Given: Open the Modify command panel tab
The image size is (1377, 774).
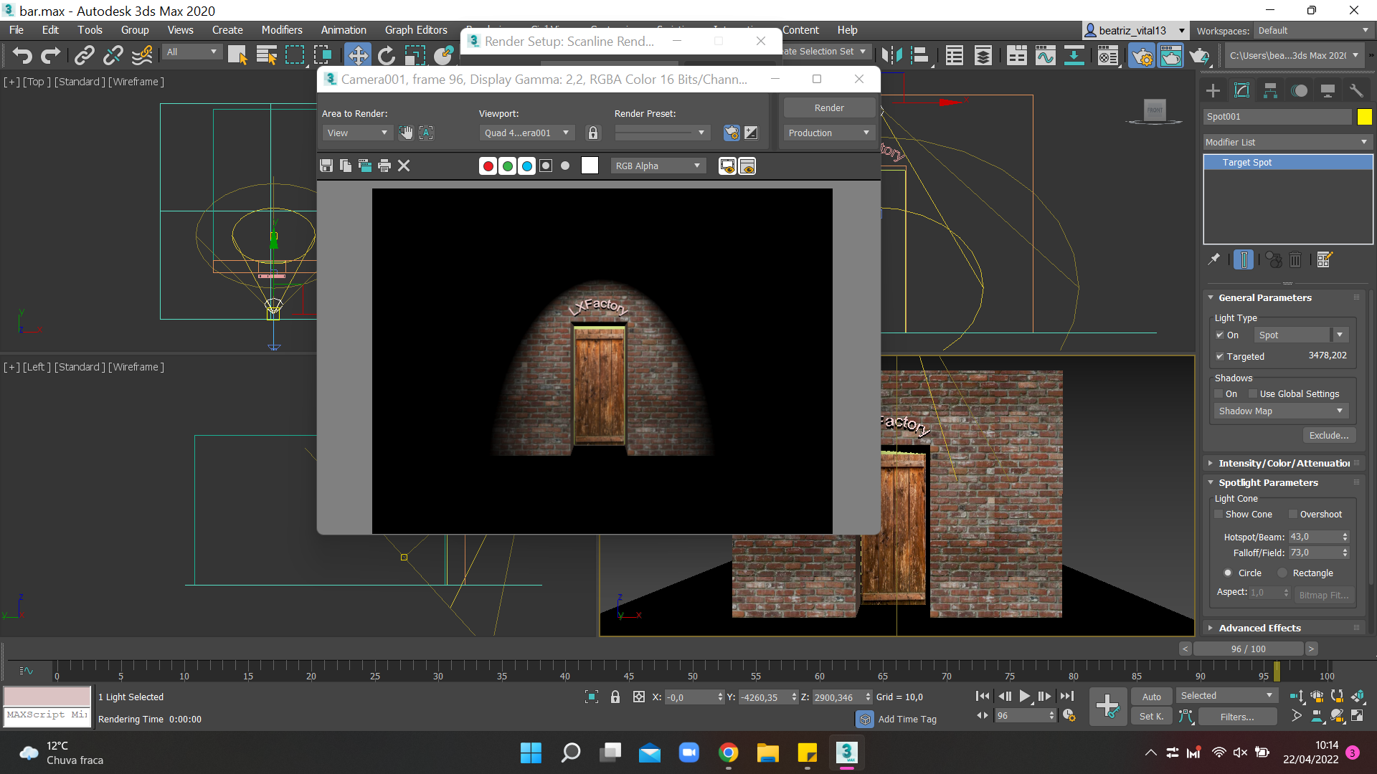Looking at the screenshot, I should pos(1241,90).
